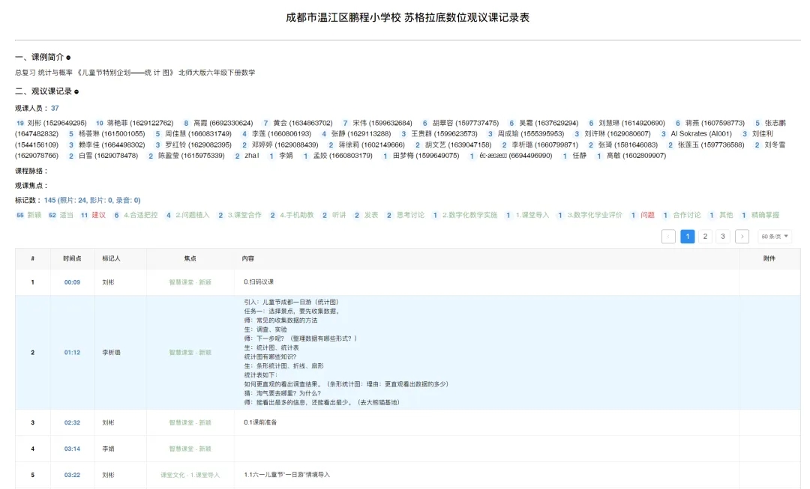Image resolution: width=810 pixels, height=489 pixels.
Task: Jump to page 3 of records
Action: 723,237
